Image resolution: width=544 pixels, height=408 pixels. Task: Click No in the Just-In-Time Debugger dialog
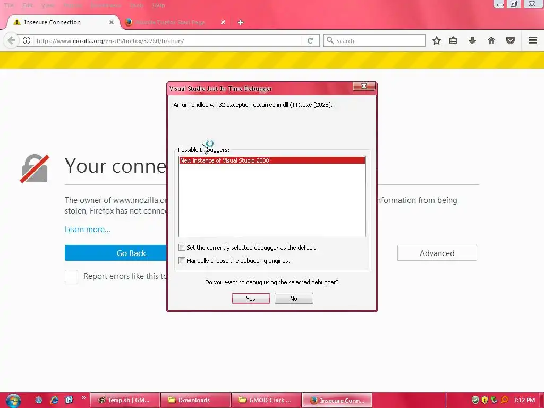(294, 299)
